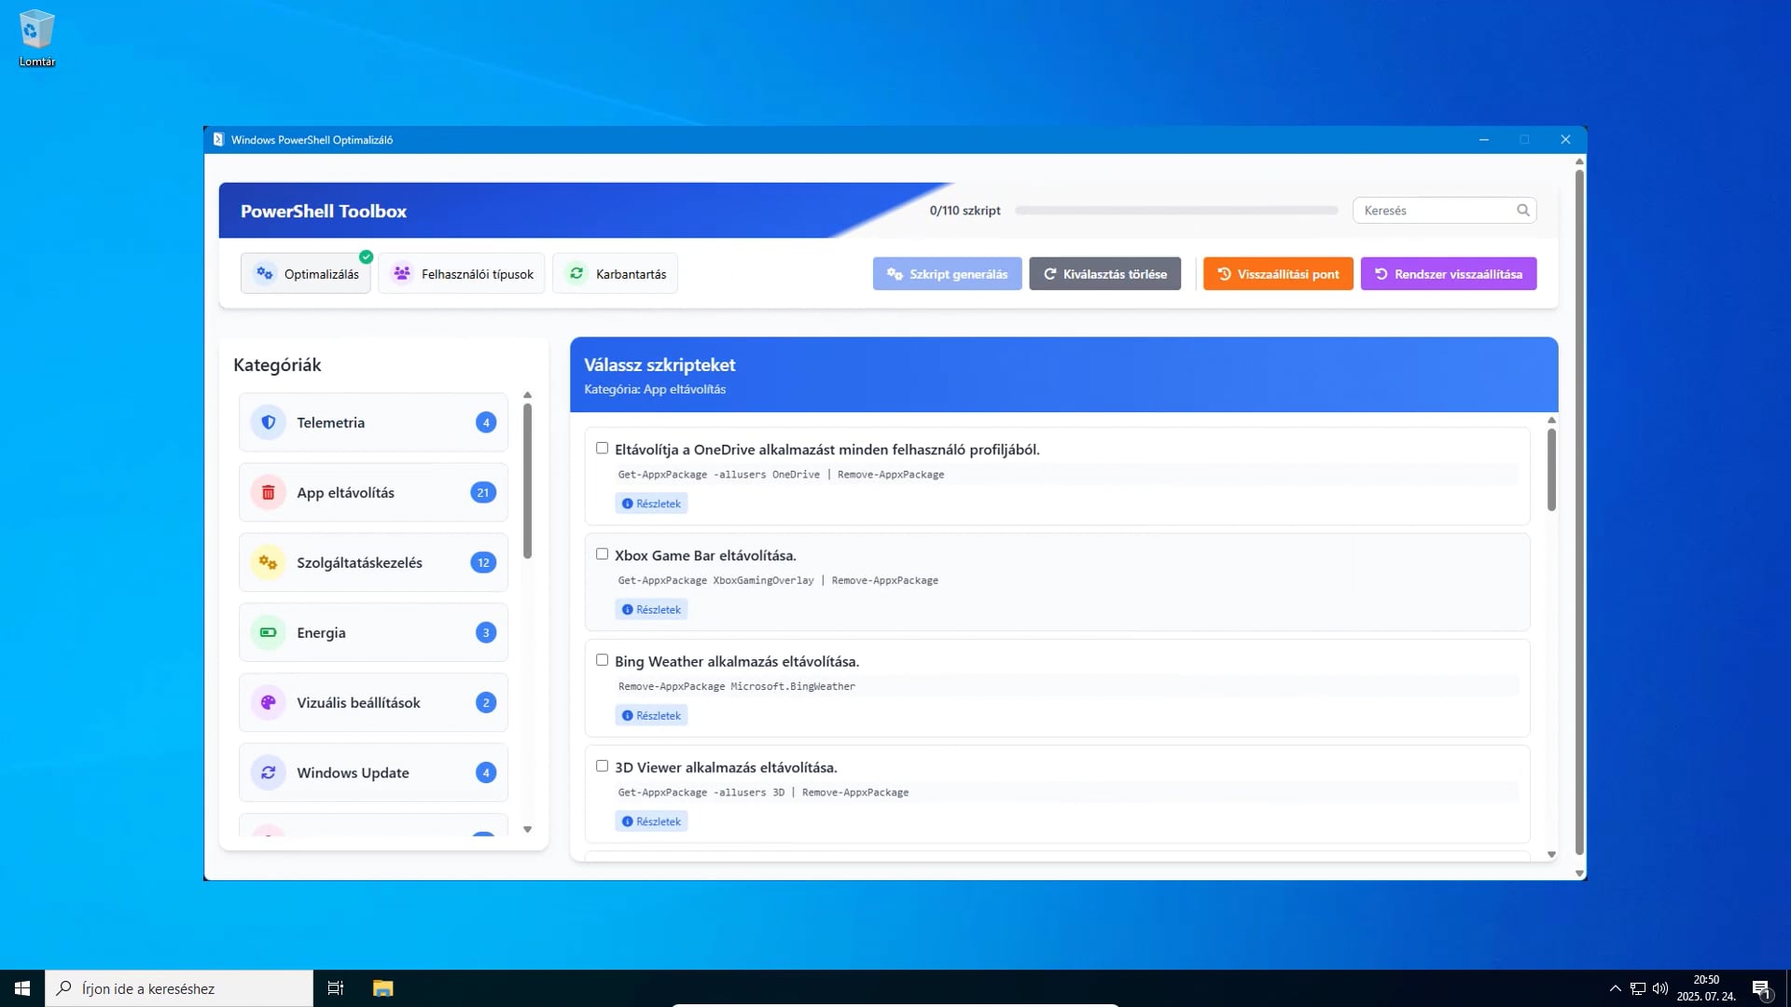Viewport: 1791px width, 1007px height.
Task: Click the green Energia battery icon
Action: [x=268, y=632]
